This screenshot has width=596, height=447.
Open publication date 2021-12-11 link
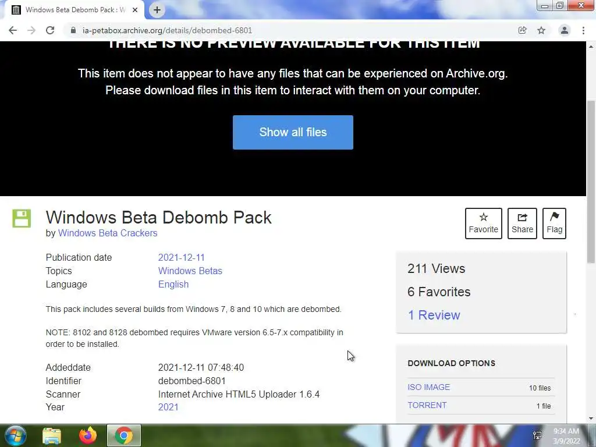182,257
